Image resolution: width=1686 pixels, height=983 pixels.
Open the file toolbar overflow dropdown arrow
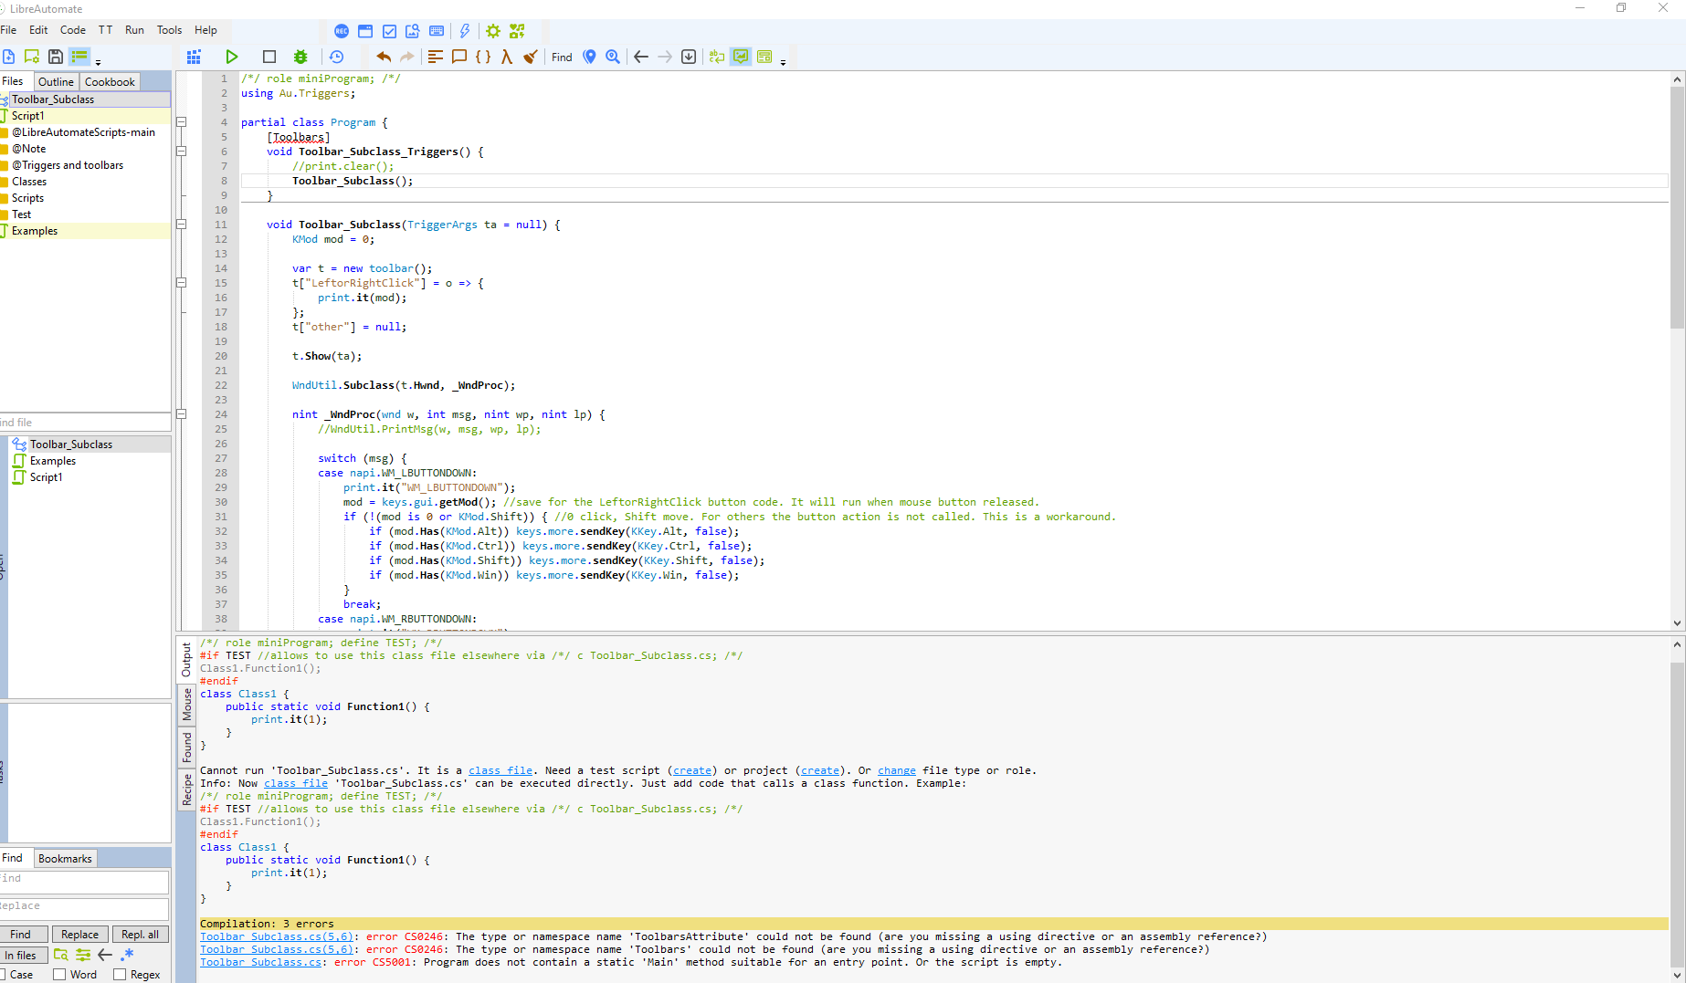99,62
